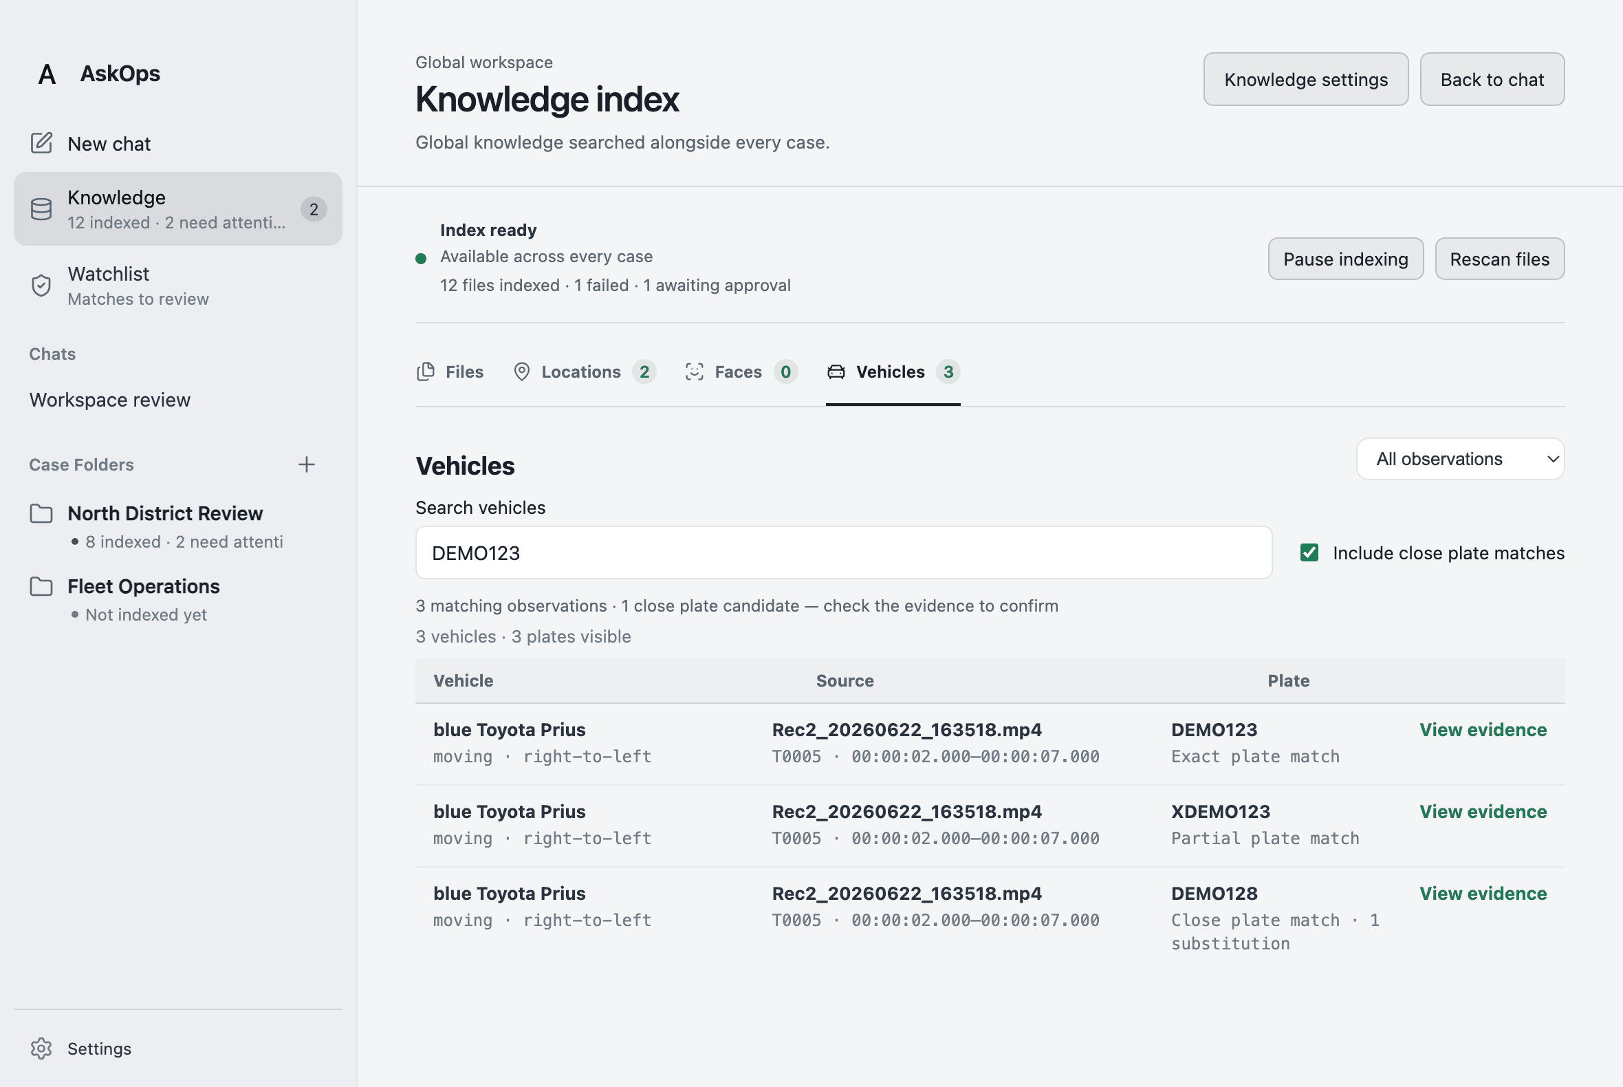Viewport: 1623px width, 1087px height.
Task: Click the Settings gear icon
Action: [x=41, y=1048]
